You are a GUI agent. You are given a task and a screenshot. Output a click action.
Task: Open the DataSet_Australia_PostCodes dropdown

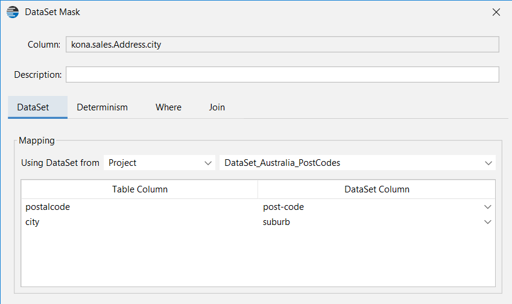tap(358, 163)
